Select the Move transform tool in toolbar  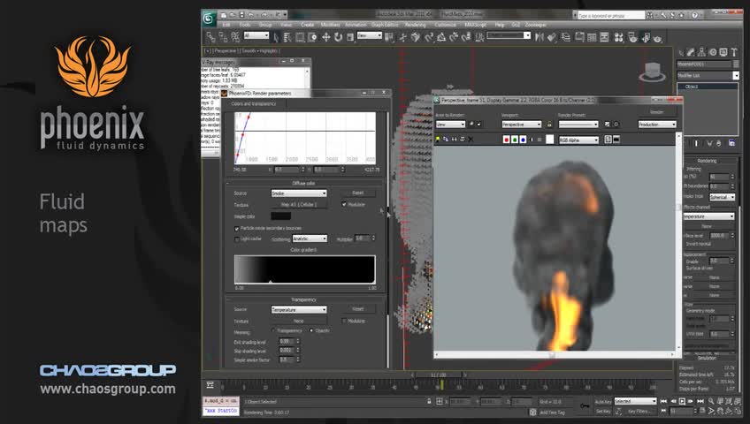[326, 37]
